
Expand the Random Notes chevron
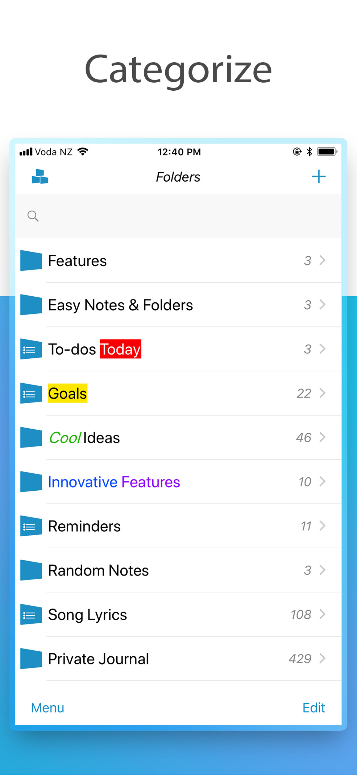pyautogui.click(x=322, y=570)
